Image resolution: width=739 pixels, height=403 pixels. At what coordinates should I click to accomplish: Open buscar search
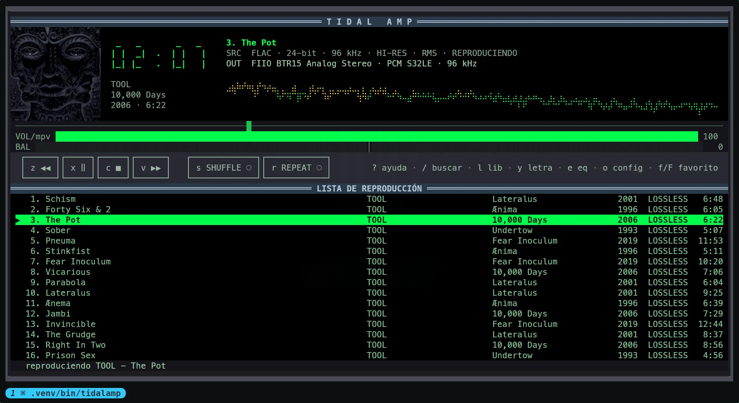[442, 168]
